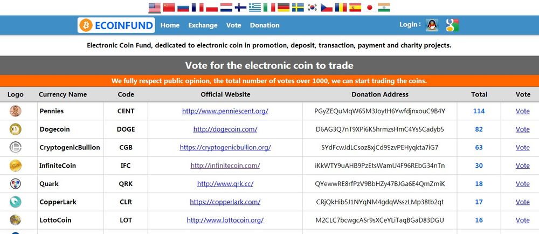Screen dimensions: 539x234
Task: Open the Home navigation item
Action: [x=170, y=25]
